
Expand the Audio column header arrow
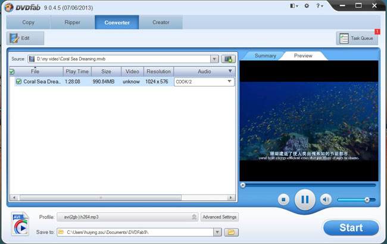230,71
